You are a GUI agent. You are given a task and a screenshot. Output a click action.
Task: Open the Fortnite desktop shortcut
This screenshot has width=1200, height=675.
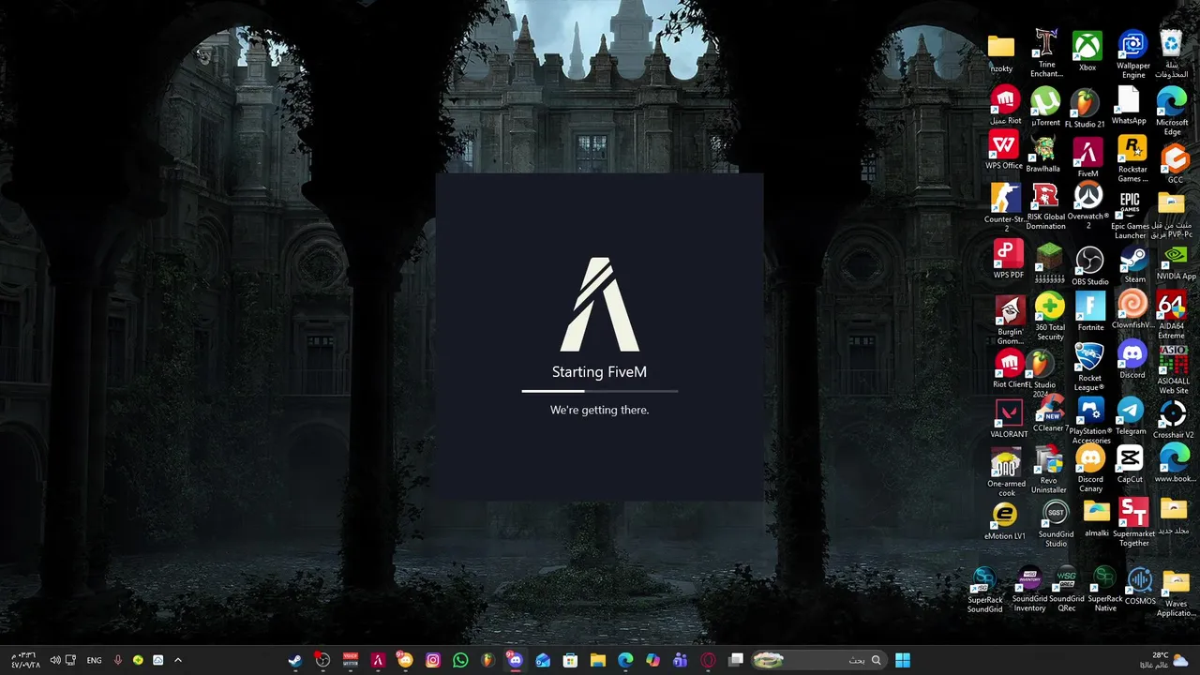[x=1090, y=311]
